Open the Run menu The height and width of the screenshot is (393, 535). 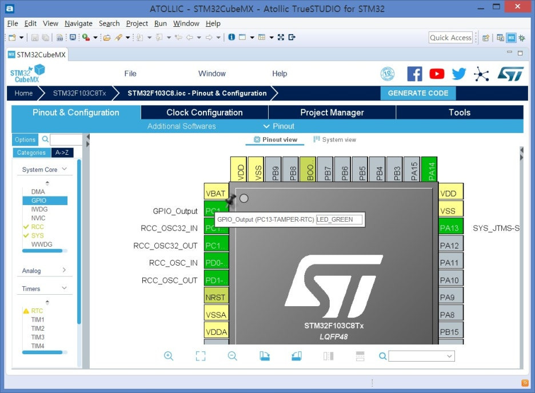(161, 23)
